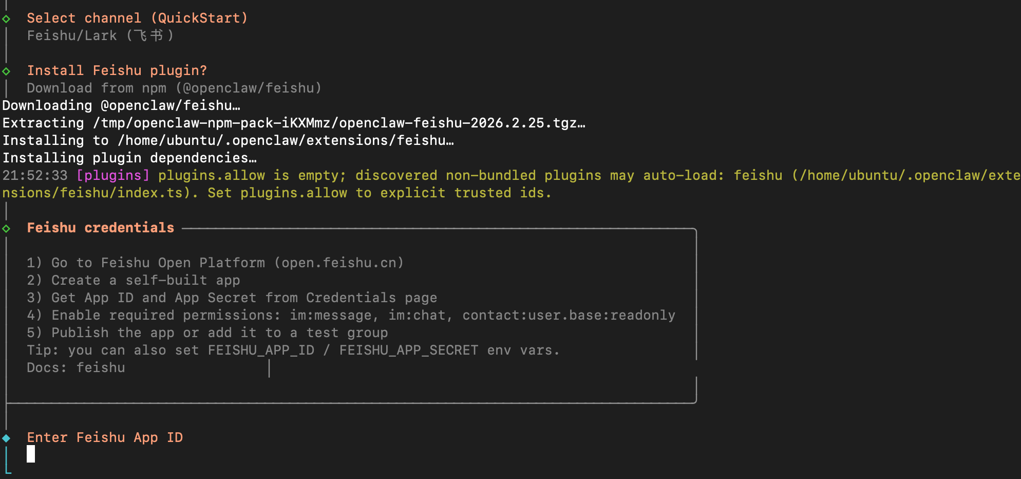Image resolution: width=1021 pixels, height=479 pixels.
Task: Click the magenta [plugins] log tag
Action: pos(113,176)
